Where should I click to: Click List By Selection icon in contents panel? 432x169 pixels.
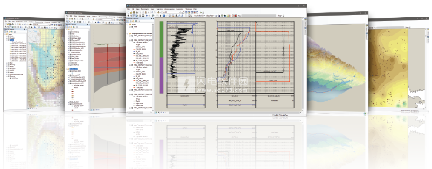(136, 22)
